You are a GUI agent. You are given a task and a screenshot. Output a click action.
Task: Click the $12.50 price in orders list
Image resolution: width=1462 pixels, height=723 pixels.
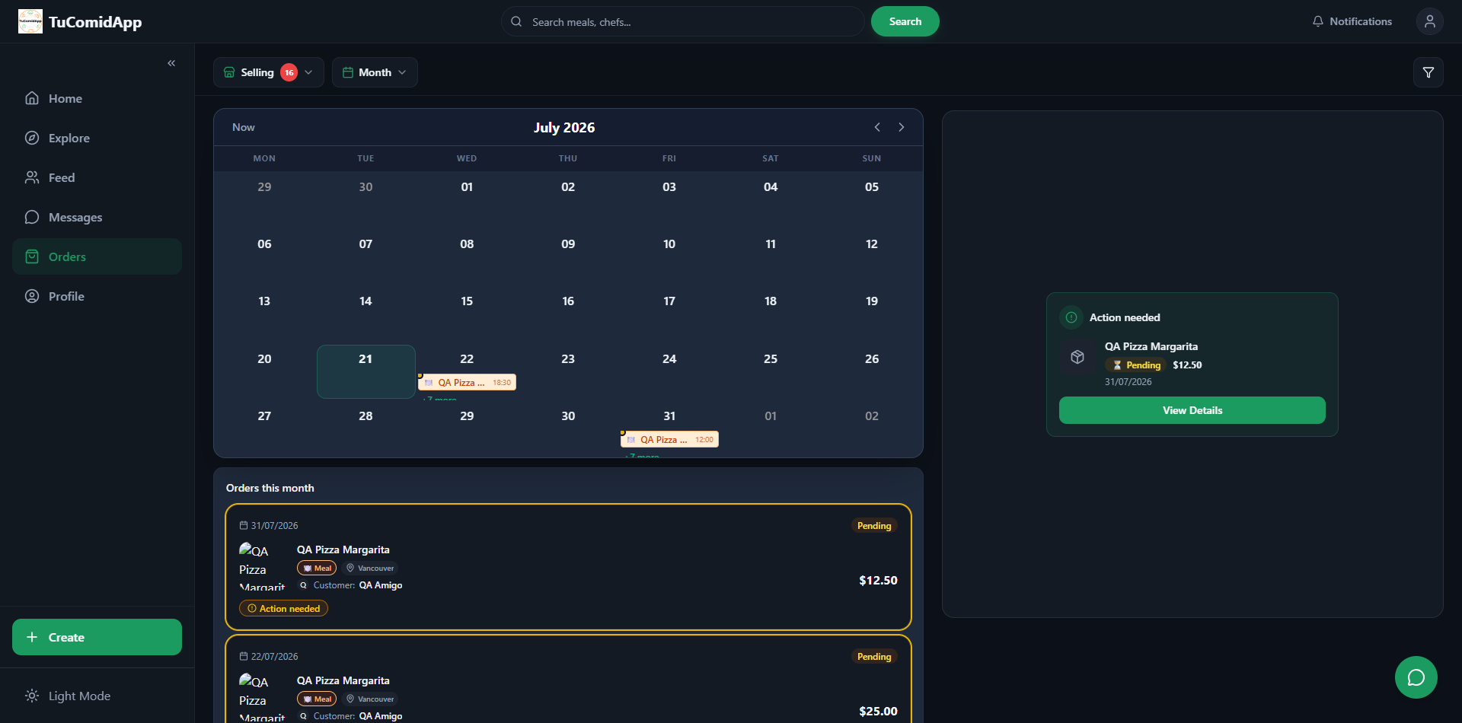[878, 580]
